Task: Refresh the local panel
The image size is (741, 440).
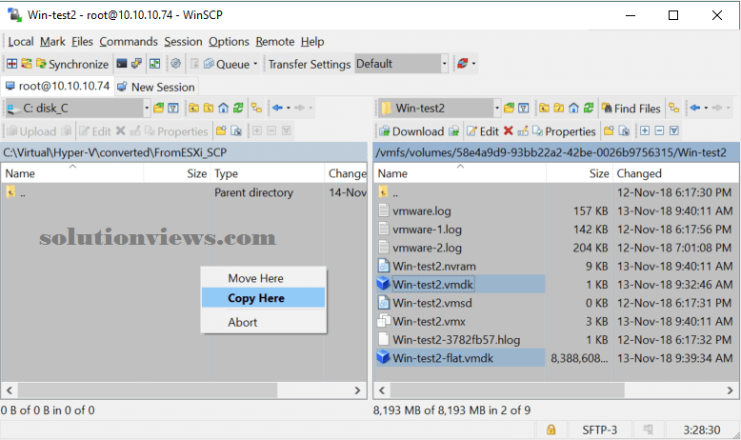Action: pos(238,108)
